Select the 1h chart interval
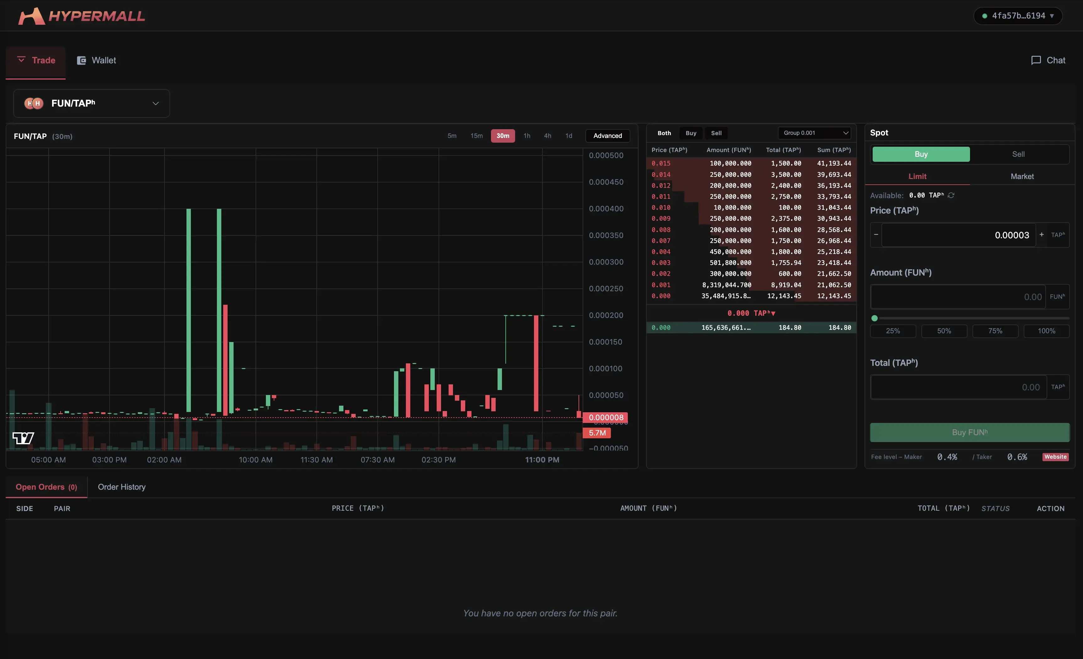Screen dimensions: 1083x659 [526, 136]
